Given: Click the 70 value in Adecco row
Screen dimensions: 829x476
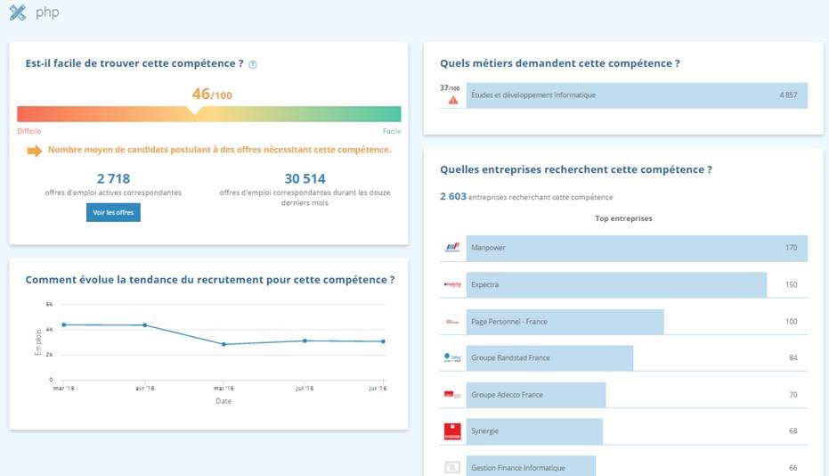Looking at the screenshot, I should coord(793,395).
